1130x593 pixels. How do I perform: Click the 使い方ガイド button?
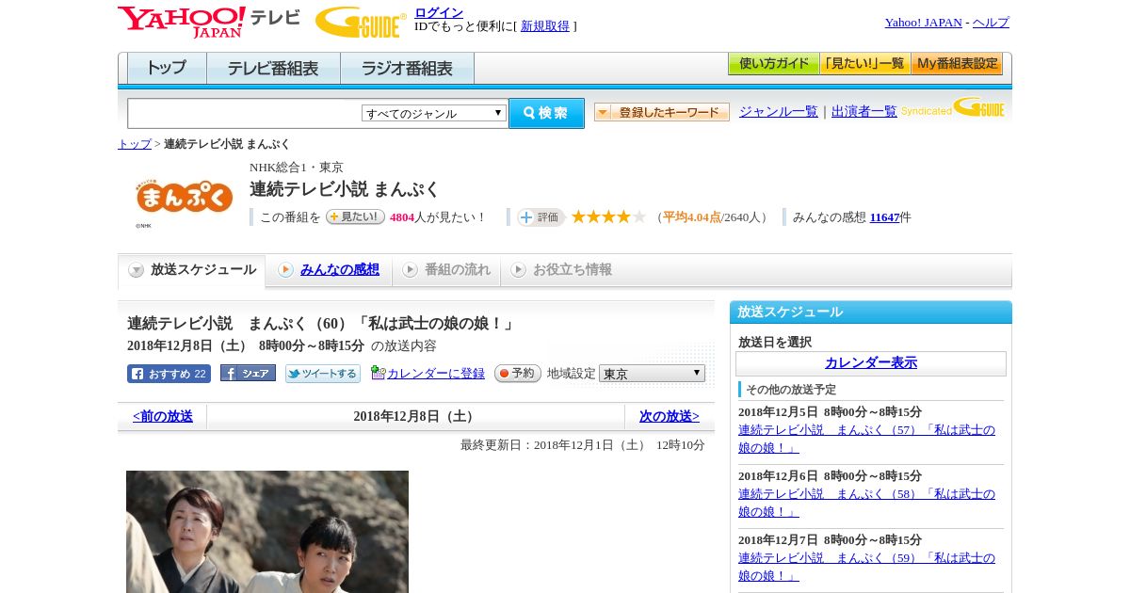coord(773,64)
